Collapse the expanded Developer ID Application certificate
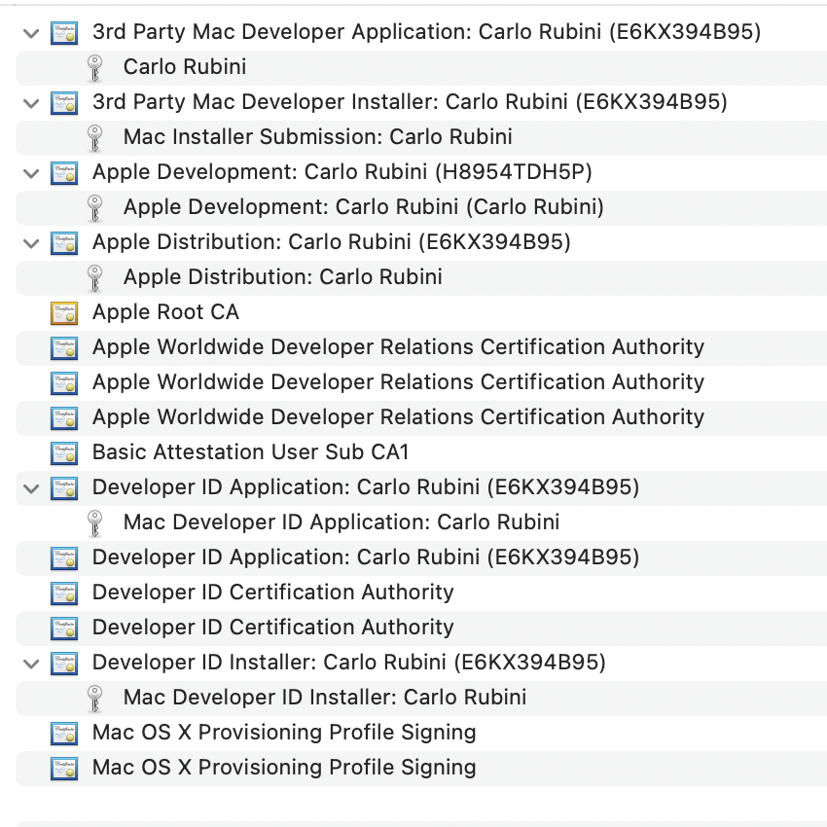 tap(31, 488)
